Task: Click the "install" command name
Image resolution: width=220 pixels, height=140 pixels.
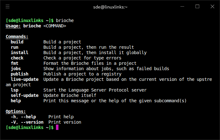Action: 19,53
